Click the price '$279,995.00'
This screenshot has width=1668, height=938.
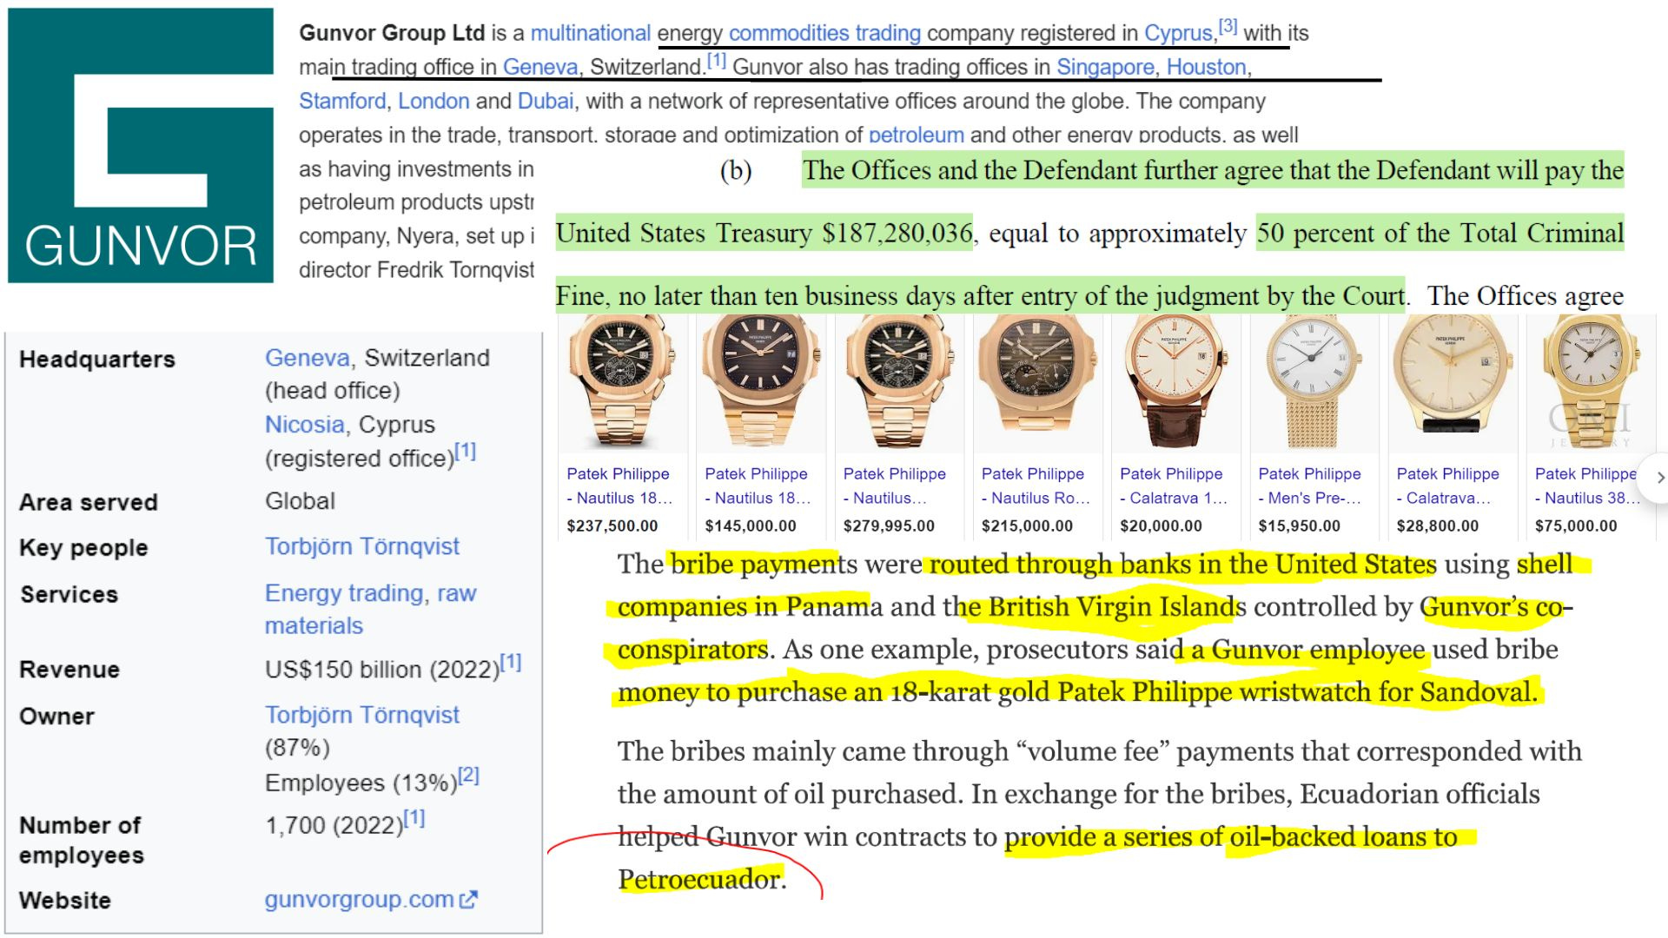pyautogui.click(x=889, y=525)
